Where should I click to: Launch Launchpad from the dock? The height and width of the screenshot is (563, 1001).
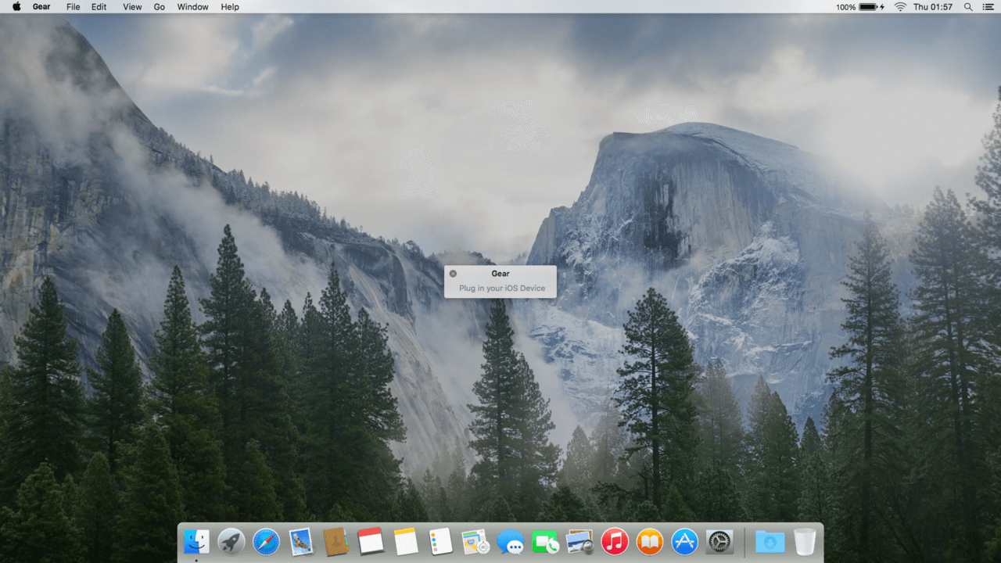(x=231, y=541)
